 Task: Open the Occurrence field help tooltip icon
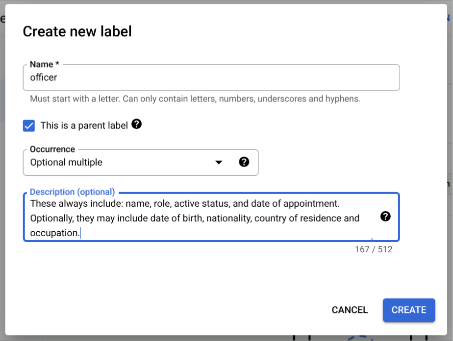(244, 162)
